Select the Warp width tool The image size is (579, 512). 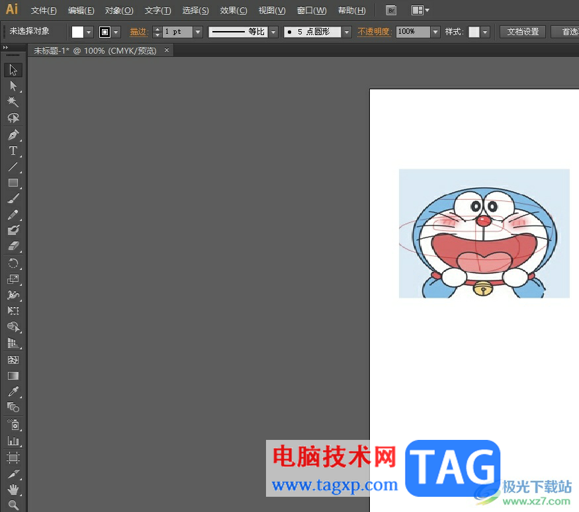click(x=13, y=295)
